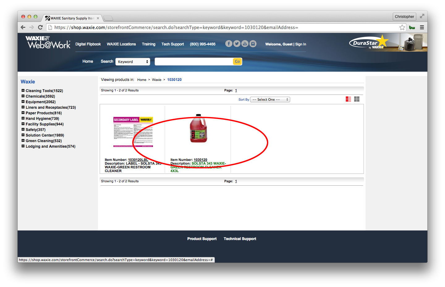This screenshot has height=287, width=445.
Task: Expand the Chemicals category
Action: tap(23, 96)
